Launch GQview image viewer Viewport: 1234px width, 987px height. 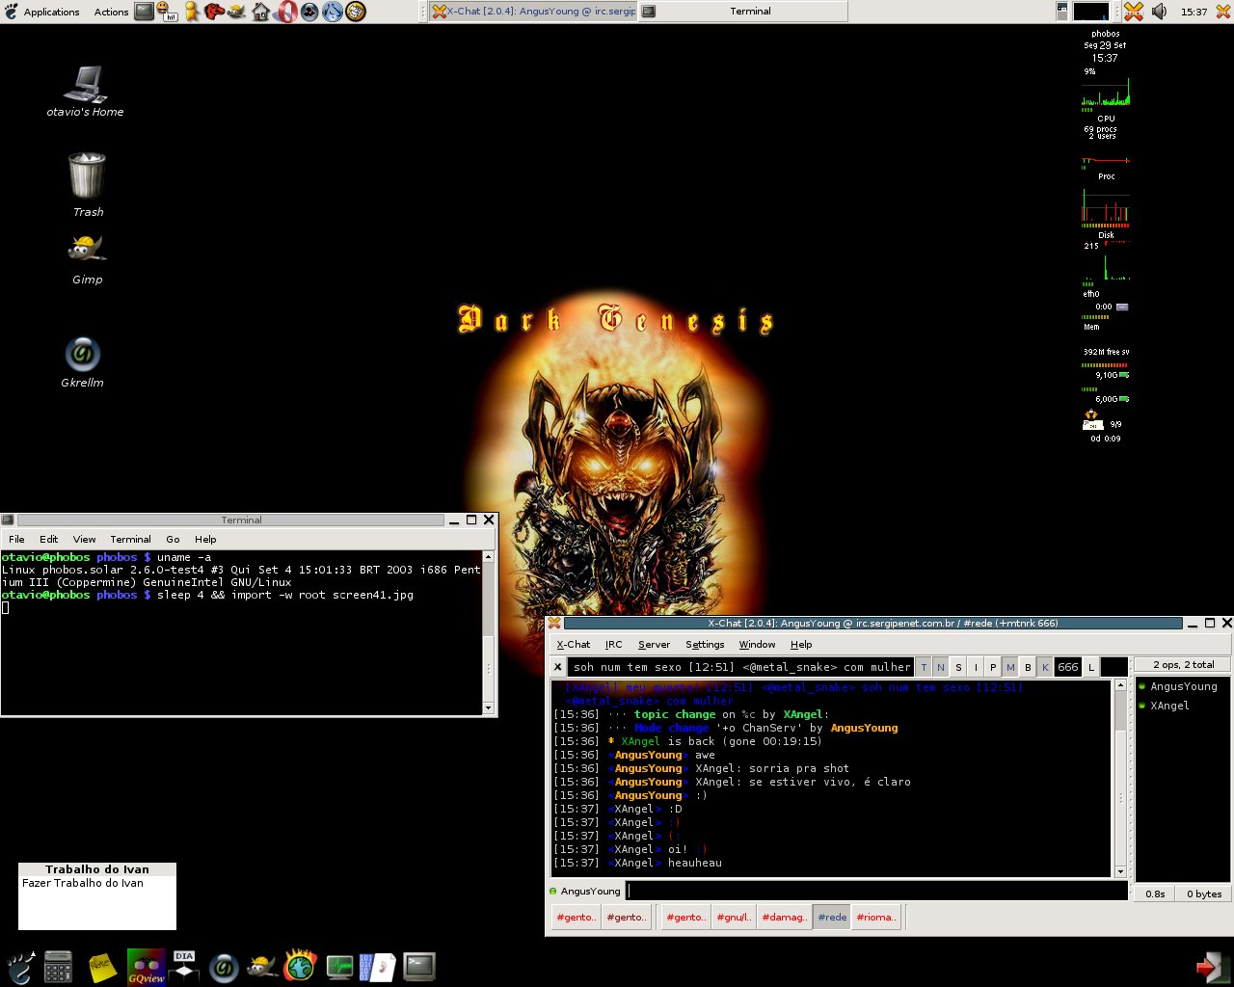tap(147, 967)
